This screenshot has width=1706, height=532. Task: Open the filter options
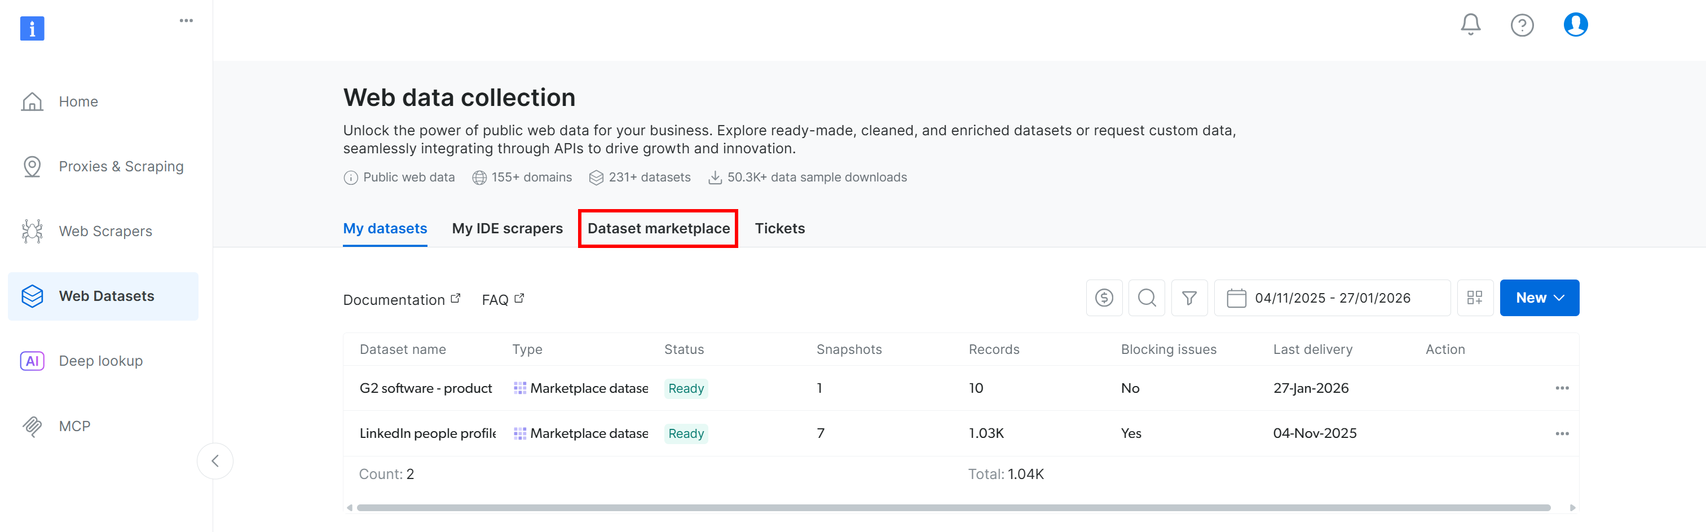coord(1189,298)
